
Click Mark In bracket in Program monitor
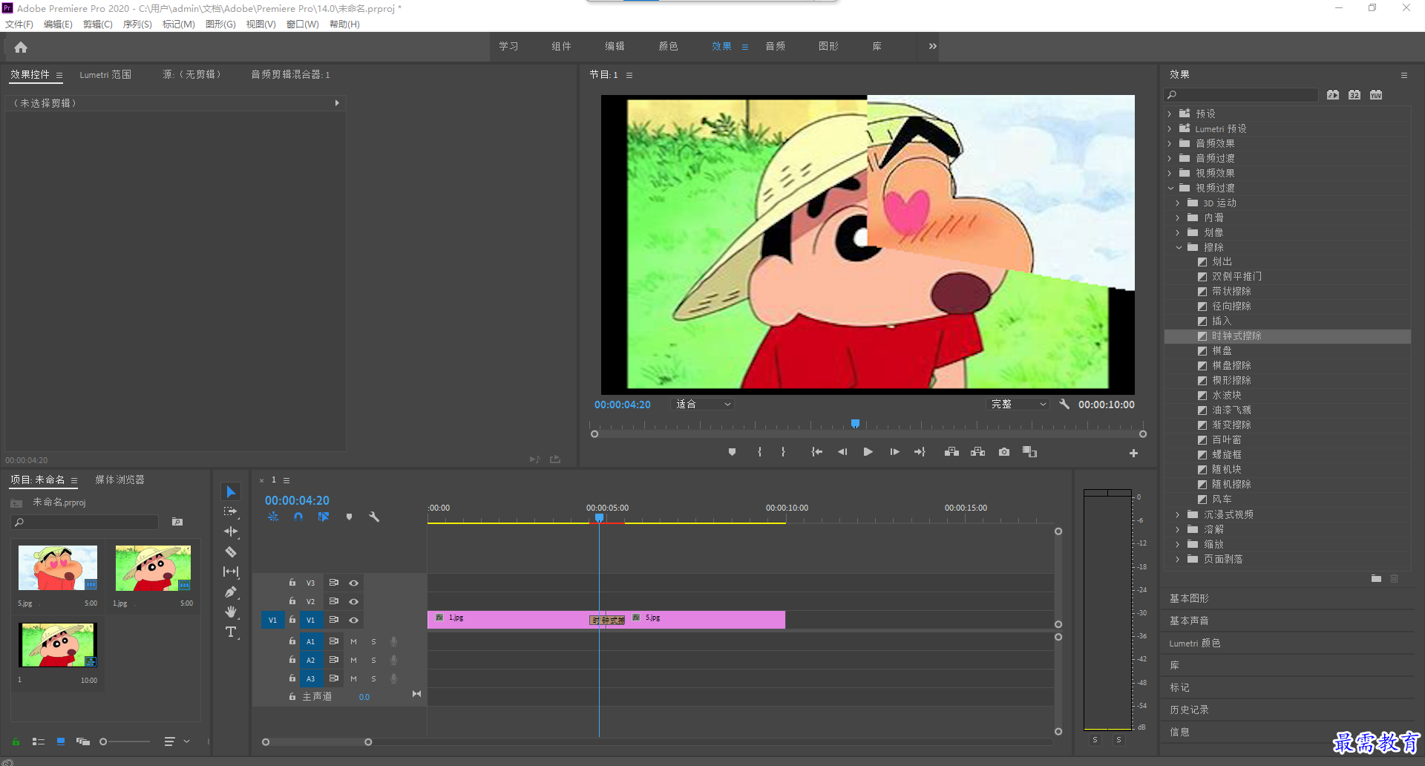759,452
